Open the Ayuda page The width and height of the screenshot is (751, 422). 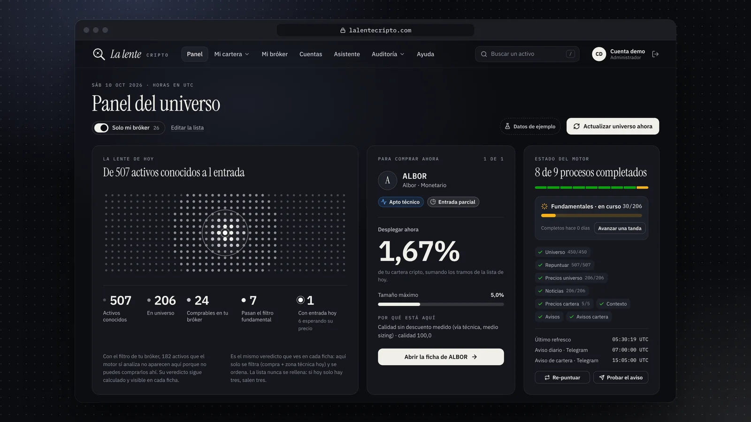point(425,54)
